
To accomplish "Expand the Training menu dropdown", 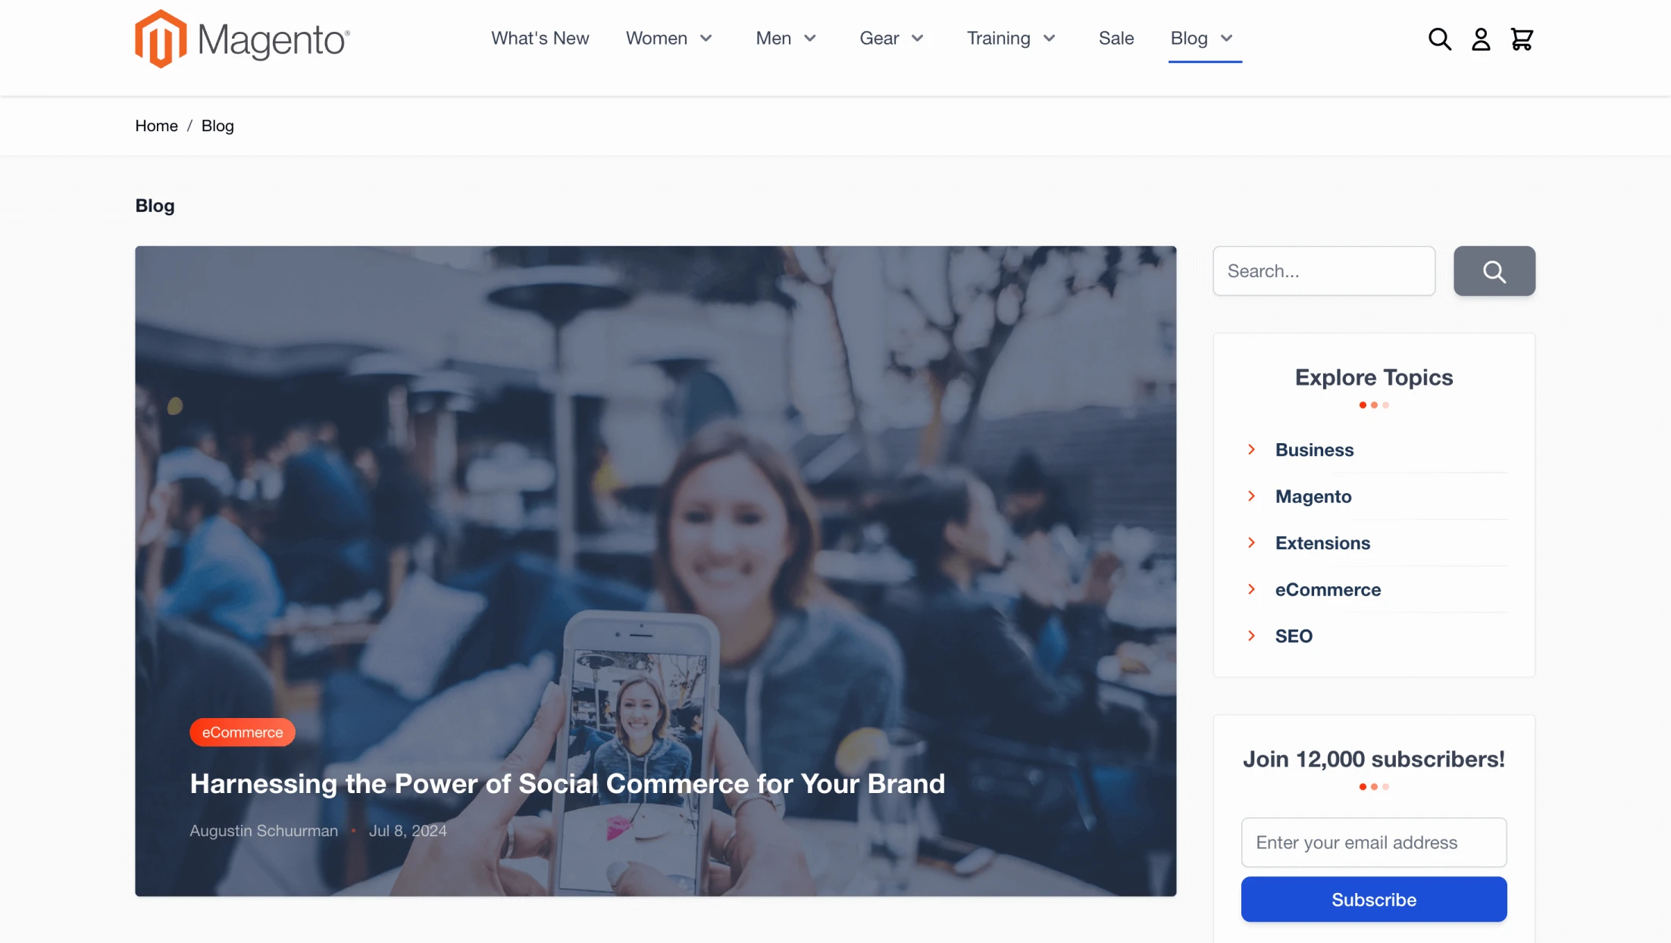I will click(x=1050, y=39).
